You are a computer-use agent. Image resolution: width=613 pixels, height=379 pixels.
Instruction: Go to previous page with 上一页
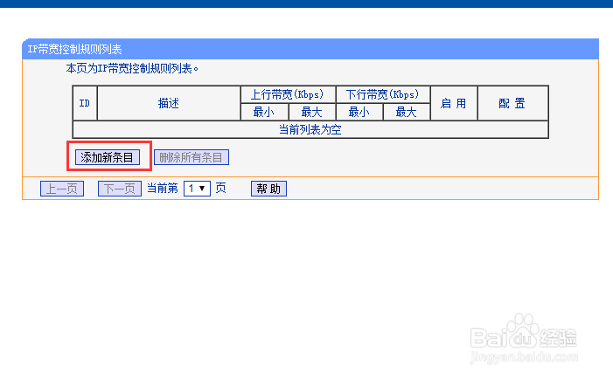pos(62,189)
